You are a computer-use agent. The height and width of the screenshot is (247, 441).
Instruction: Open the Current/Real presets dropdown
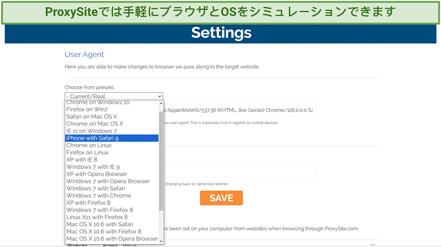pyautogui.click(x=114, y=96)
